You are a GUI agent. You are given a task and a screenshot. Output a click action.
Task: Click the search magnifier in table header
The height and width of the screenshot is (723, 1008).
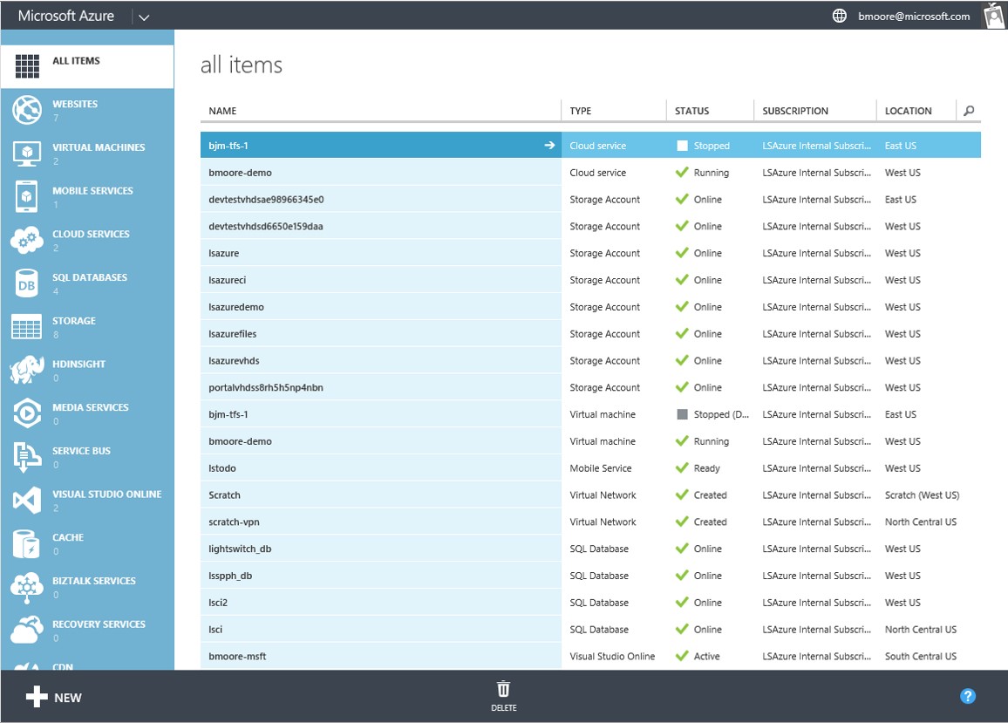tap(969, 111)
